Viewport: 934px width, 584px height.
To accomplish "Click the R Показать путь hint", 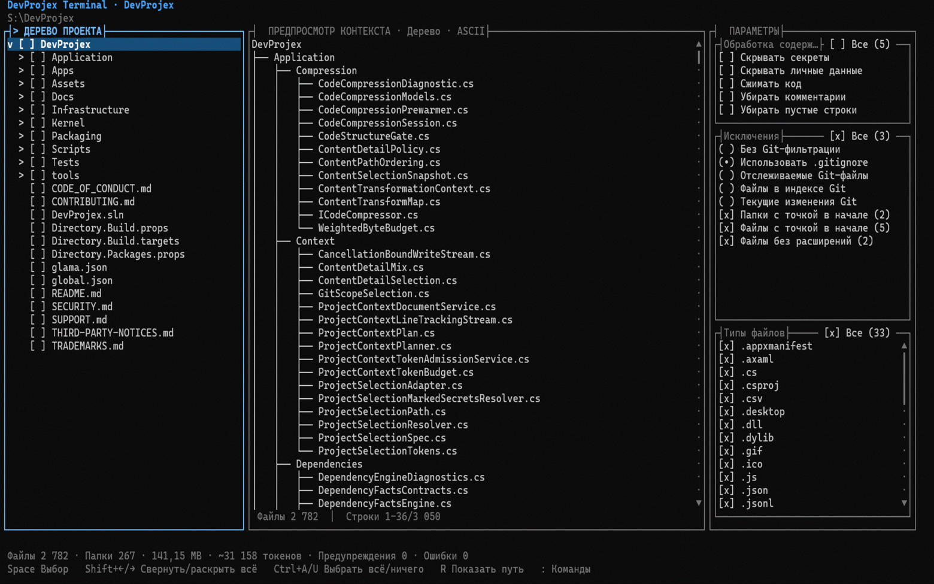I will [x=481, y=569].
